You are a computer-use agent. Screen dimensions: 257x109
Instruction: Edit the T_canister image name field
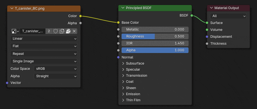(x=33, y=31)
